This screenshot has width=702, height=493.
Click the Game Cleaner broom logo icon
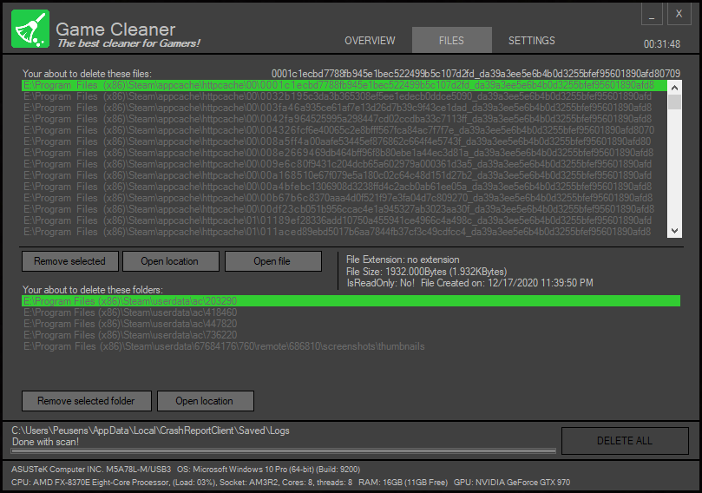30,29
